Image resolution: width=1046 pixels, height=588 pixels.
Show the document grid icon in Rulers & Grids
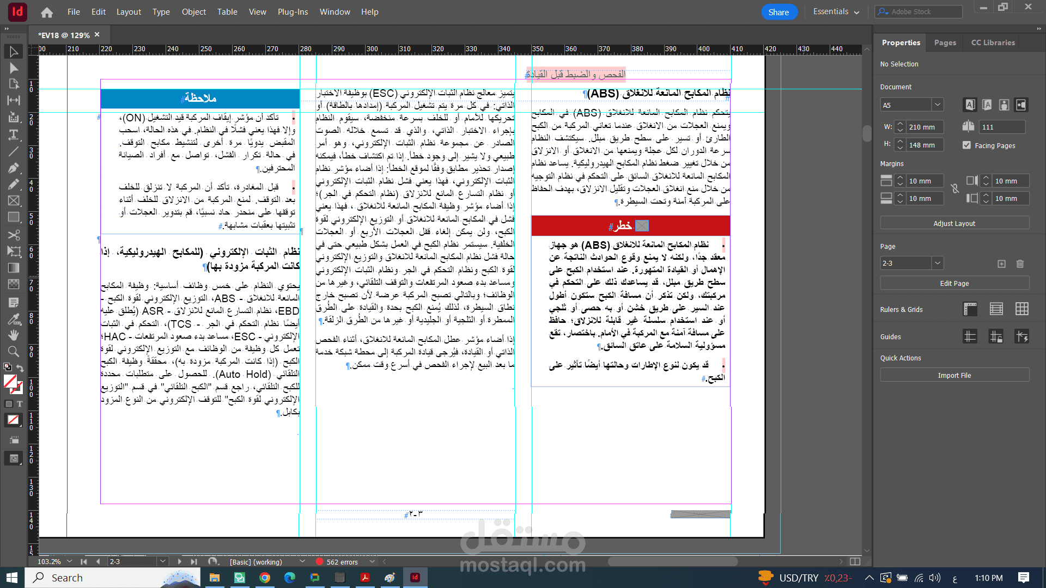pyautogui.click(x=1022, y=309)
